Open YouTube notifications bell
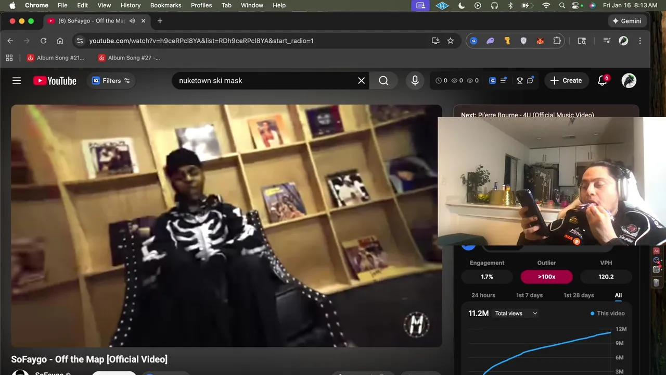 [x=603, y=81]
